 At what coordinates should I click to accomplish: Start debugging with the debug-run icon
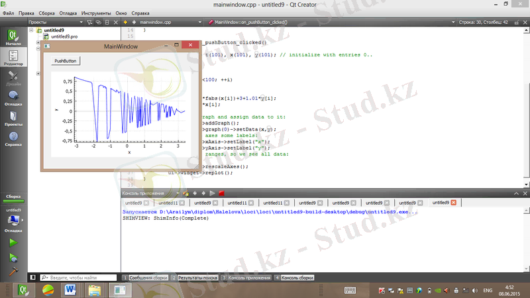click(x=13, y=258)
